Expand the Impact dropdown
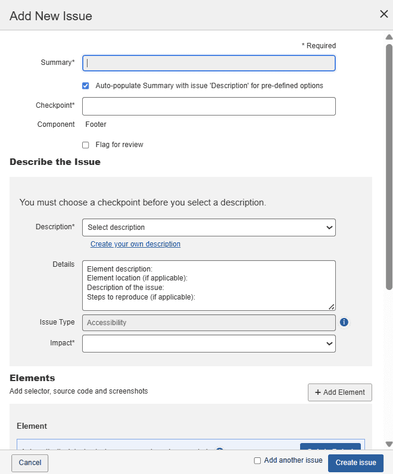This screenshot has width=393, height=474. pos(208,344)
